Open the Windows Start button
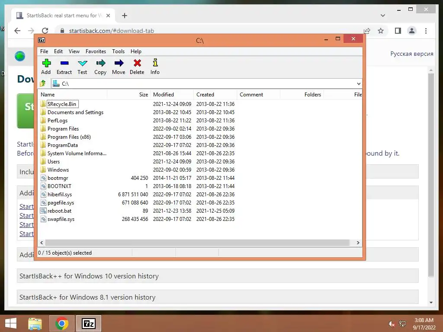Screen dimensions: 443x332 coord(11,323)
